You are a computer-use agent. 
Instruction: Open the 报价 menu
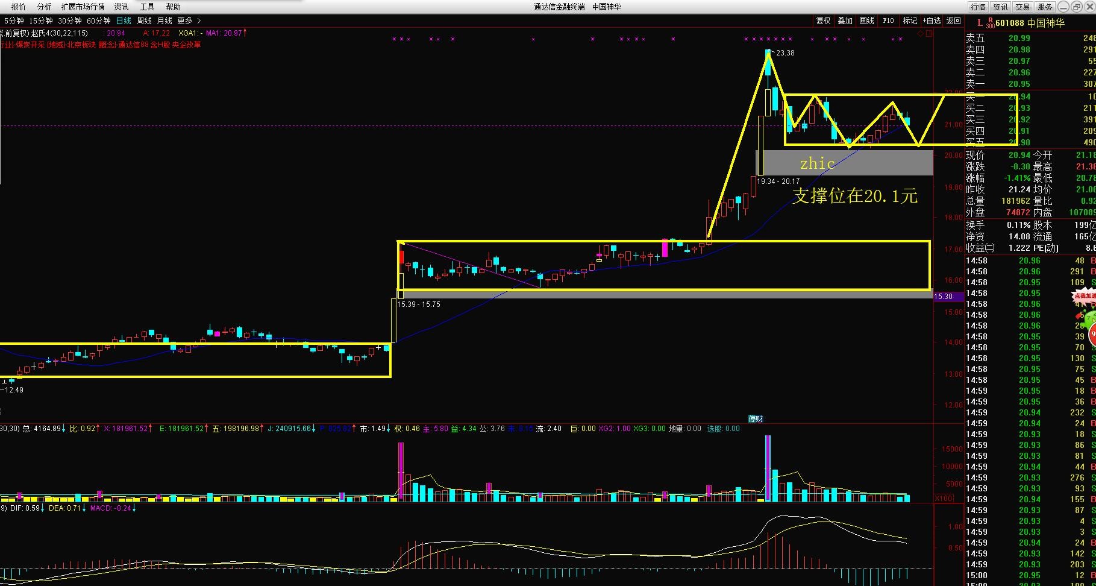point(19,7)
